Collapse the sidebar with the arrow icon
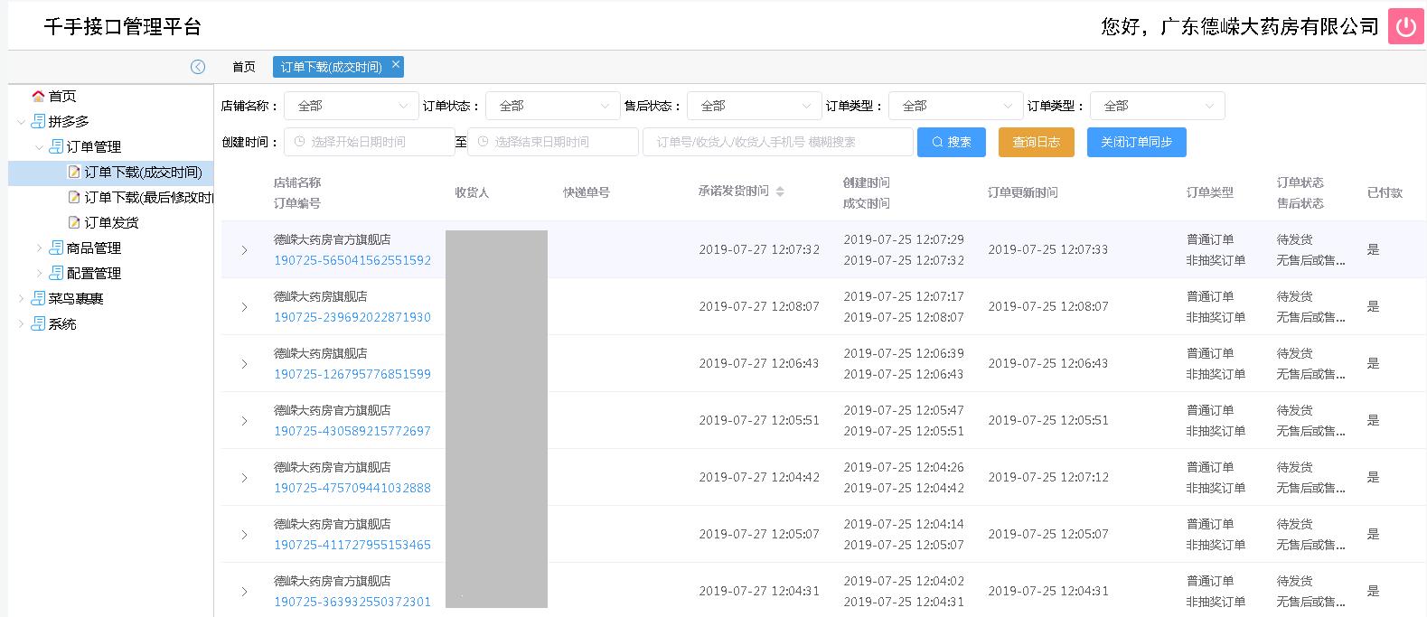1427x617 pixels. (198, 67)
